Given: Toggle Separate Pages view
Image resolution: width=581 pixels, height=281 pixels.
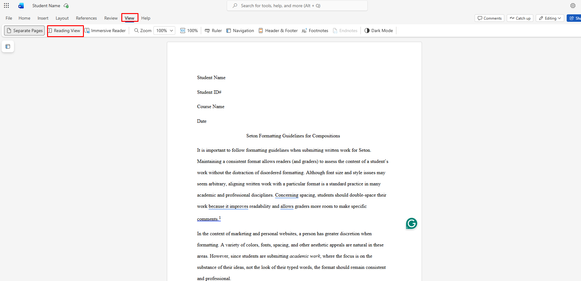Looking at the screenshot, I should pos(25,31).
